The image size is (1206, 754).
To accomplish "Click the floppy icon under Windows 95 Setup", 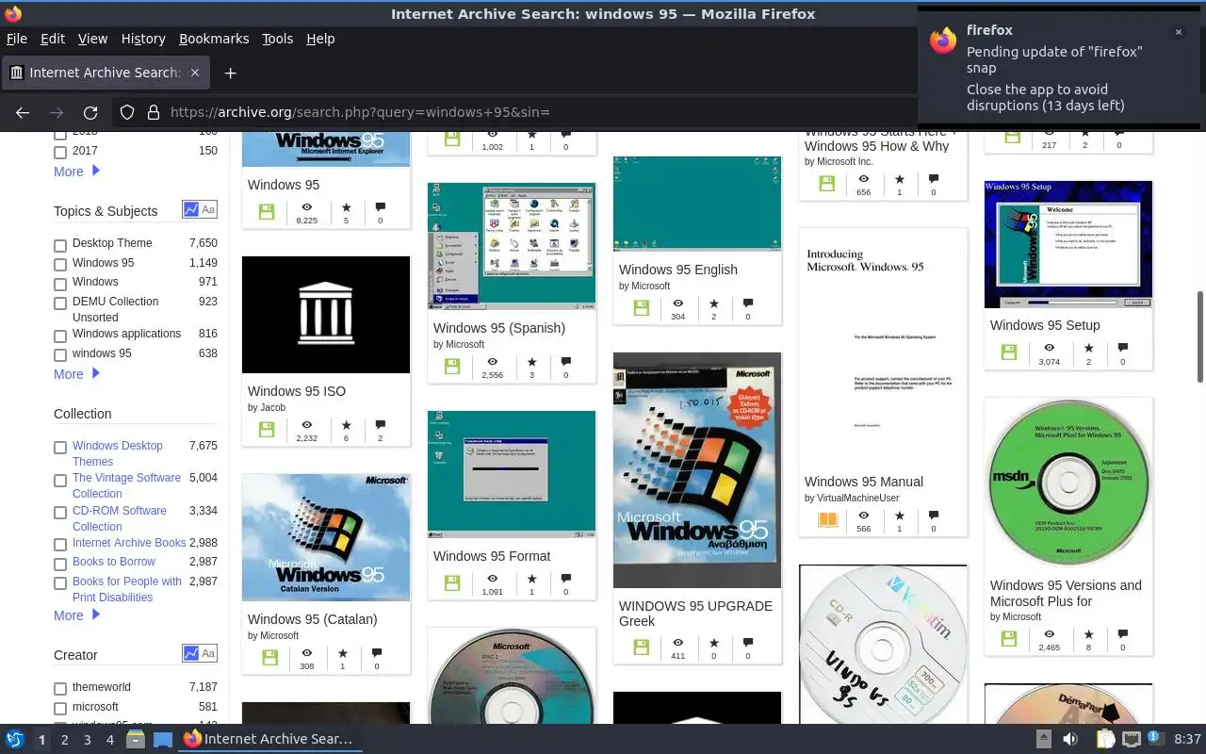I will (x=1009, y=352).
